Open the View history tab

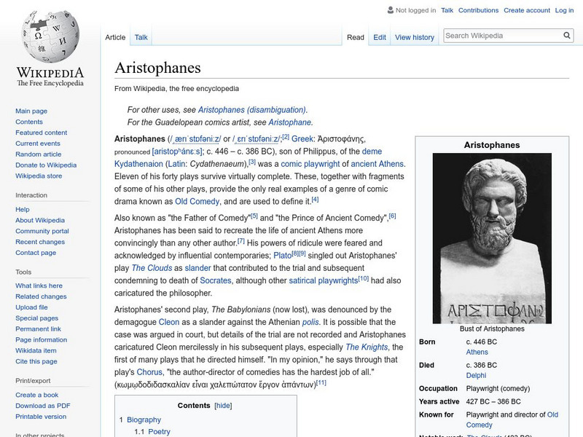point(415,37)
